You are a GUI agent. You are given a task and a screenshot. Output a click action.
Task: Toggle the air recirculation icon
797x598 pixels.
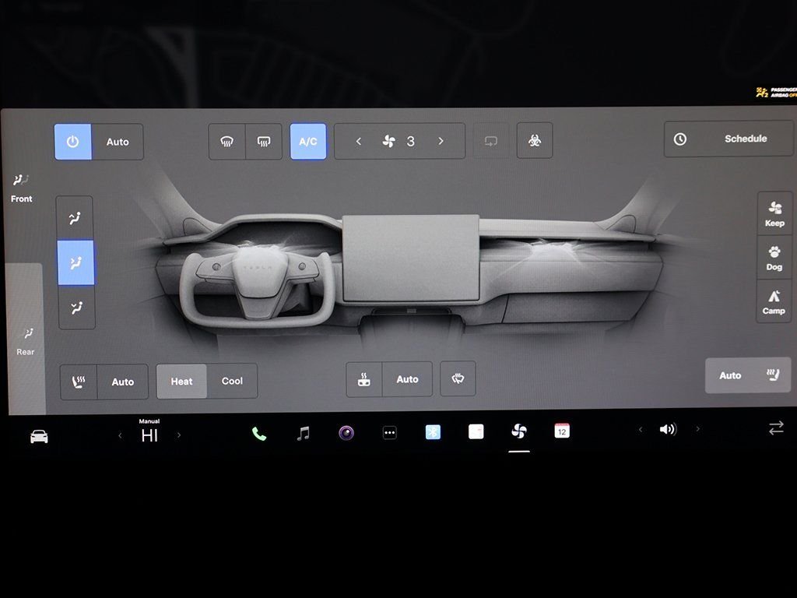(x=490, y=141)
